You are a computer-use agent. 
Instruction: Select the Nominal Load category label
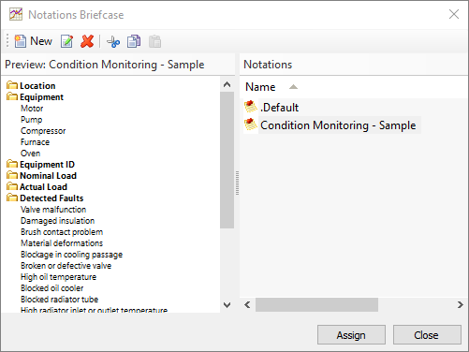click(48, 176)
